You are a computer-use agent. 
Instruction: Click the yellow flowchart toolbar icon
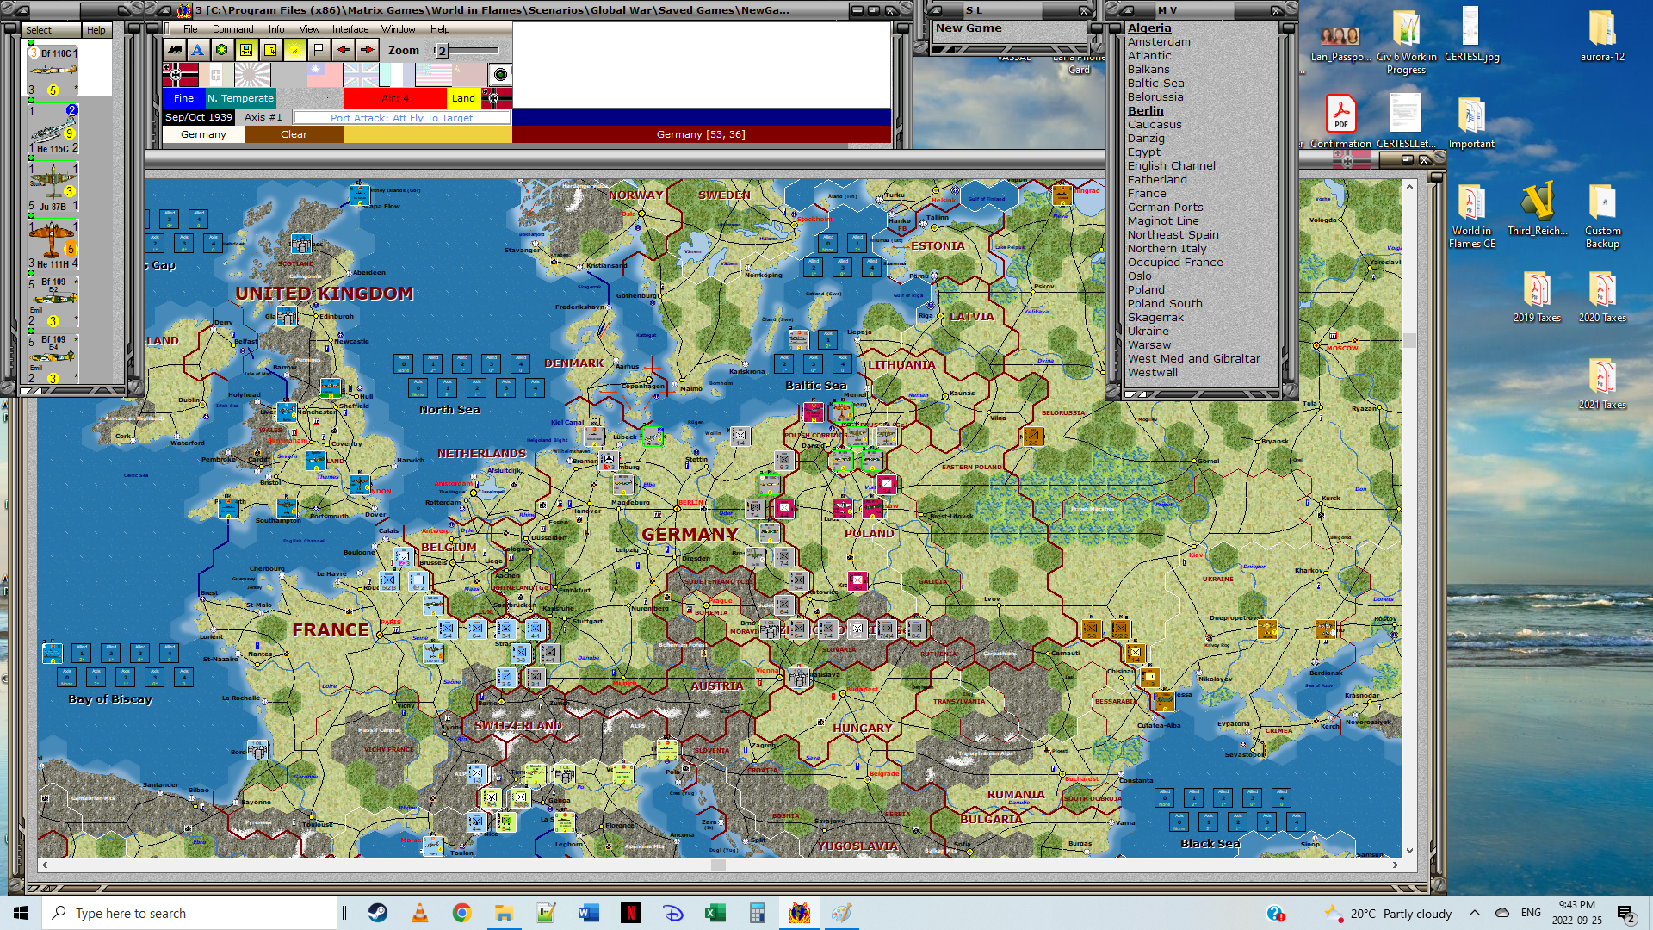coord(270,50)
